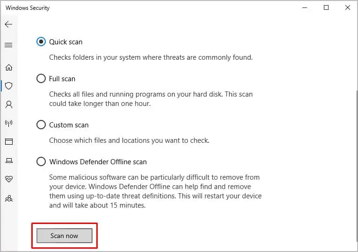Select the Full scan radio button
Screen dimensions: 358x252
coord(41,78)
